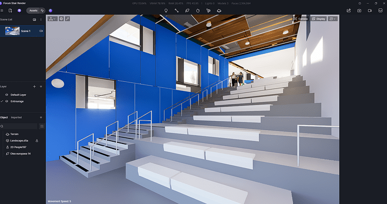Select the light bulb lighting tool
The height and width of the screenshot is (204, 387).
point(166,11)
